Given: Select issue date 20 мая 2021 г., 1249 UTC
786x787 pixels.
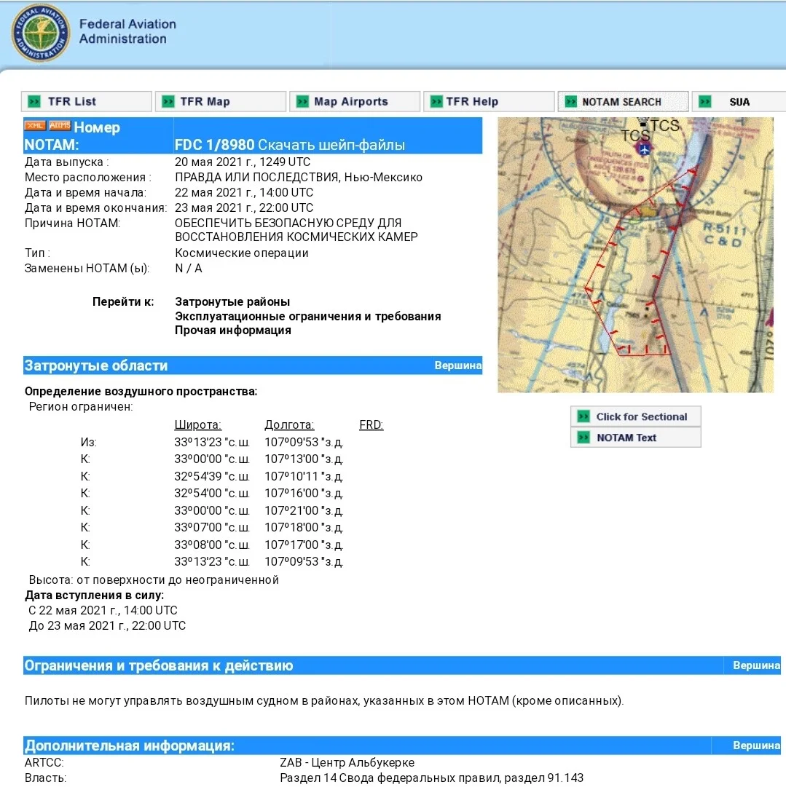Looking at the screenshot, I should tap(243, 162).
